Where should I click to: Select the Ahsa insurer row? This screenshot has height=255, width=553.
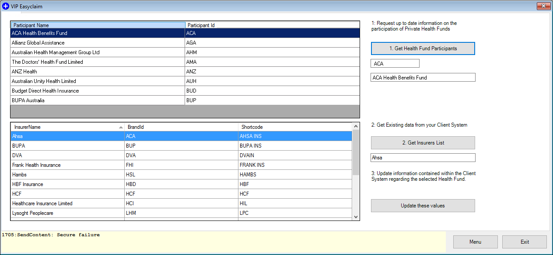click(182, 136)
